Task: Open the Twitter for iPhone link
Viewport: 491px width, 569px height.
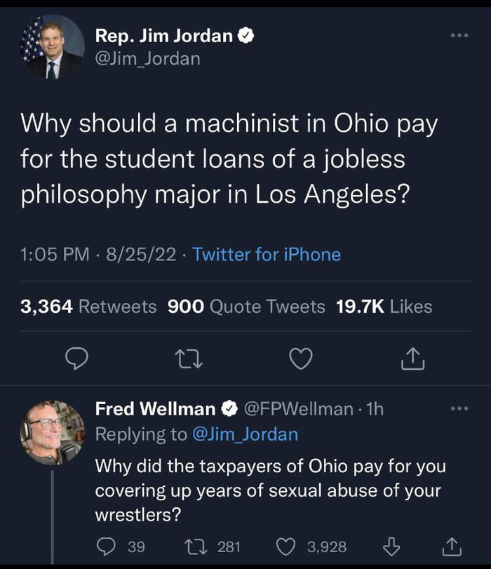Action: pyautogui.click(x=267, y=254)
